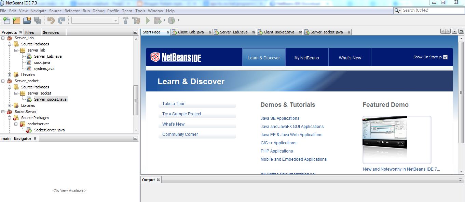
Task: Open Mobile and Embedded Applications link
Action: tap(293, 159)
